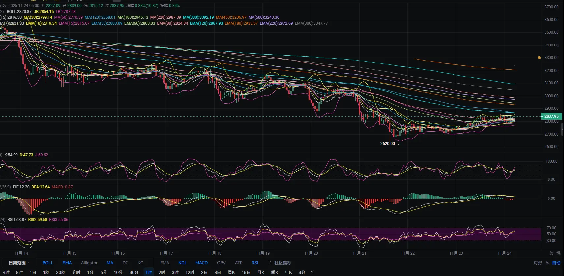The width and height of the screenshot is (564, 276).
Task: Toggle 自动 auto scaling
Action: 556,263
